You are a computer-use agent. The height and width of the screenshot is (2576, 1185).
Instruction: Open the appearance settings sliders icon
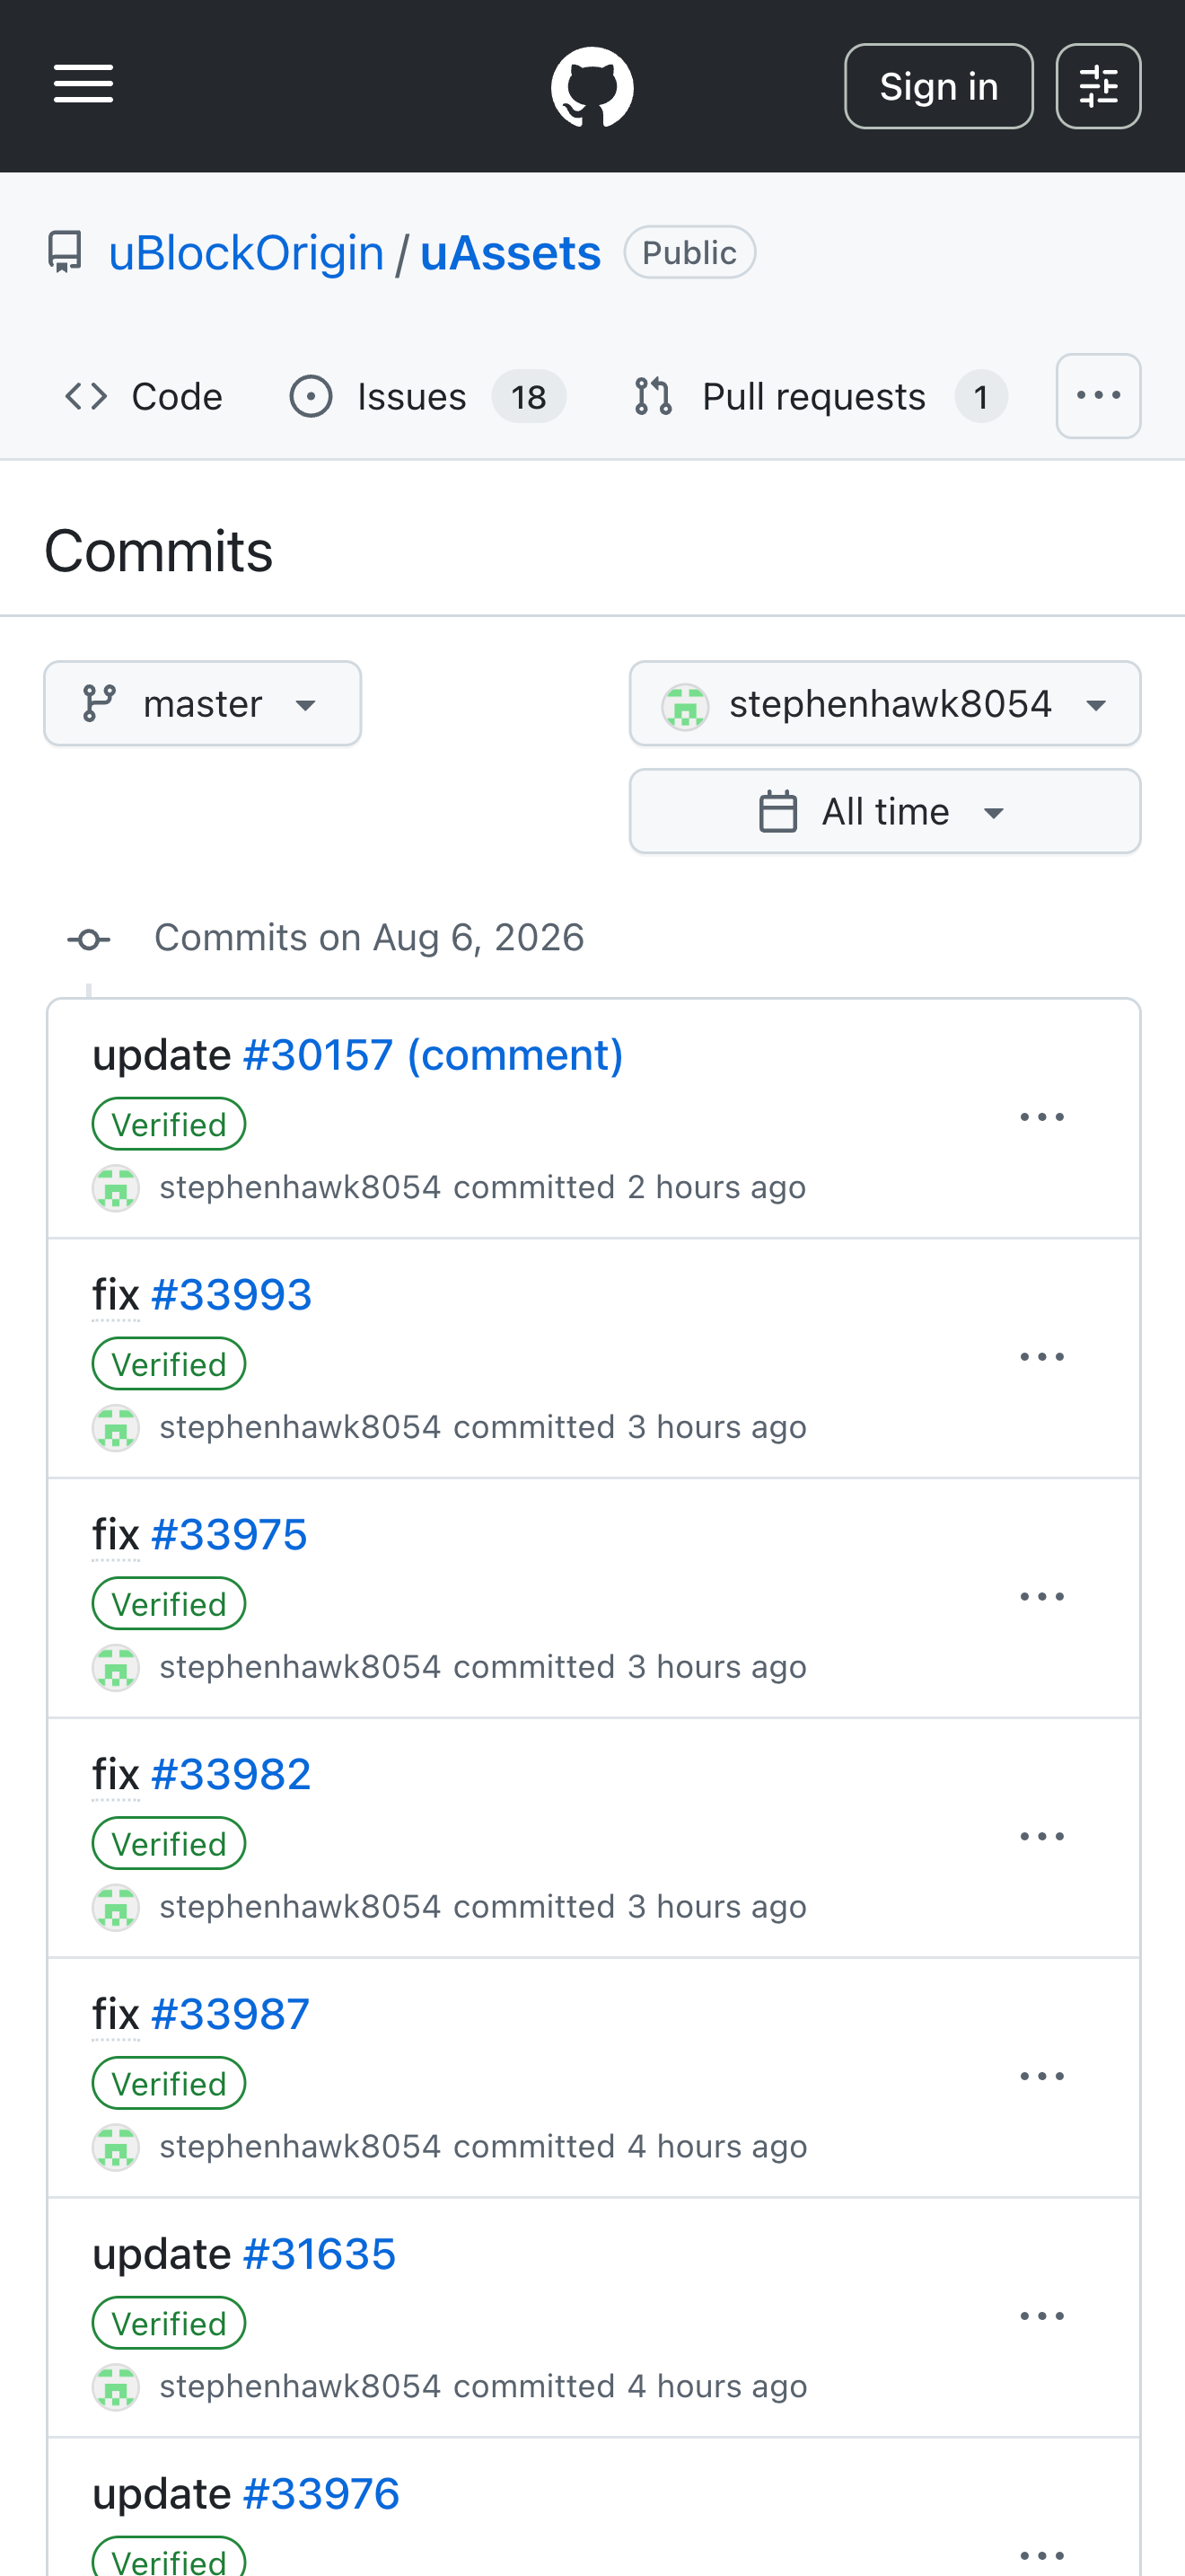coord(1098,86)
